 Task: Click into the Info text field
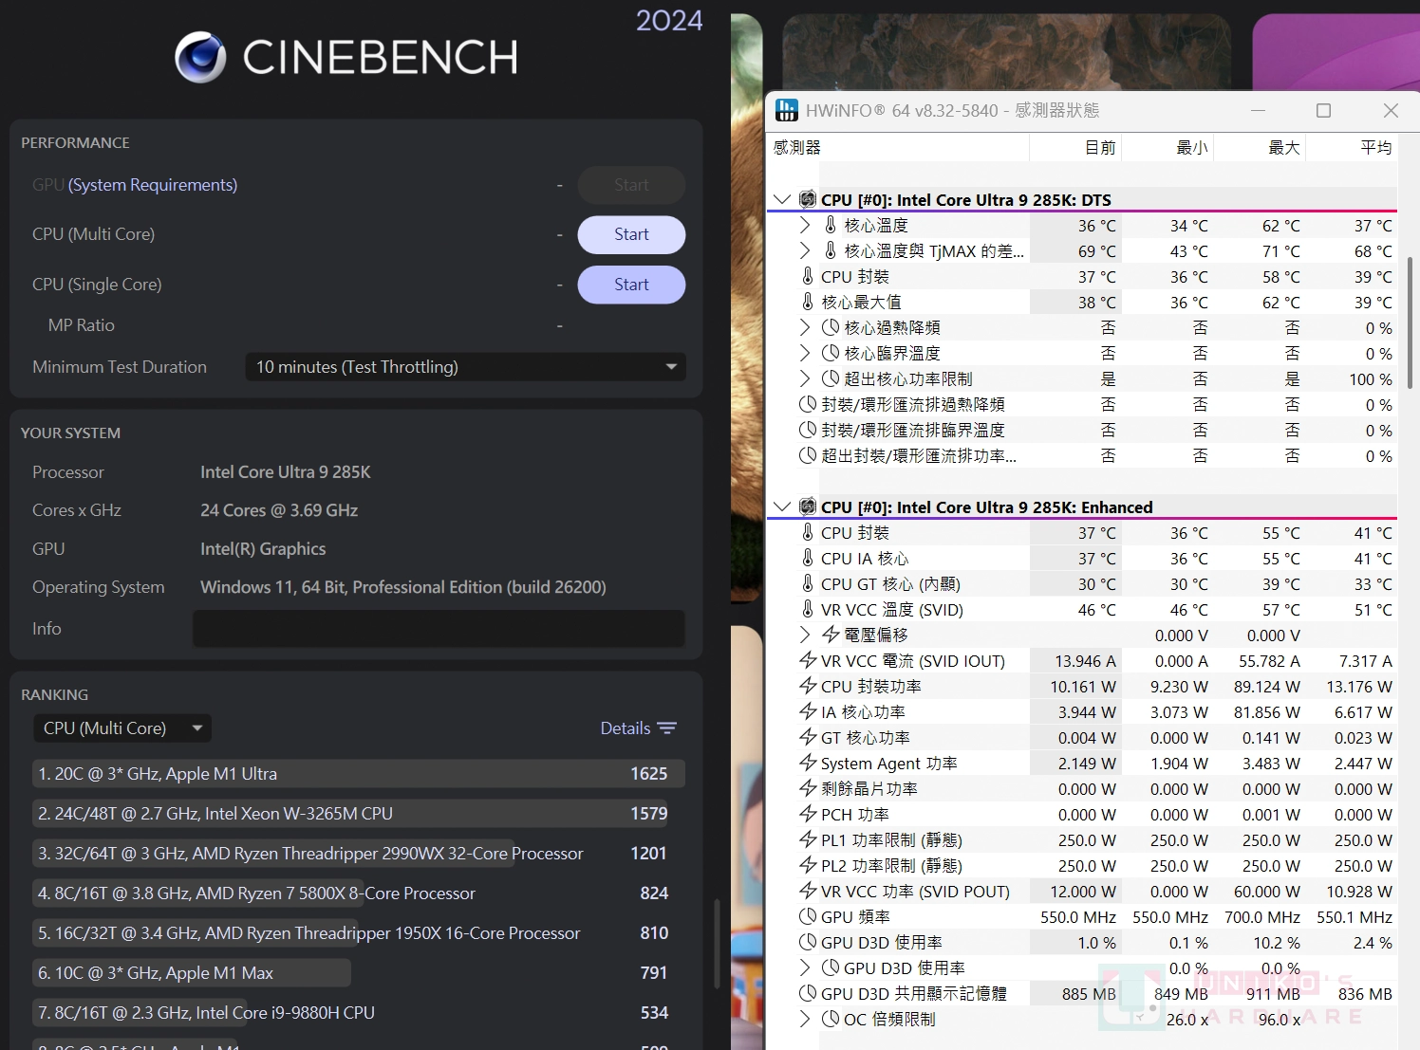click(x=439, y=629)
